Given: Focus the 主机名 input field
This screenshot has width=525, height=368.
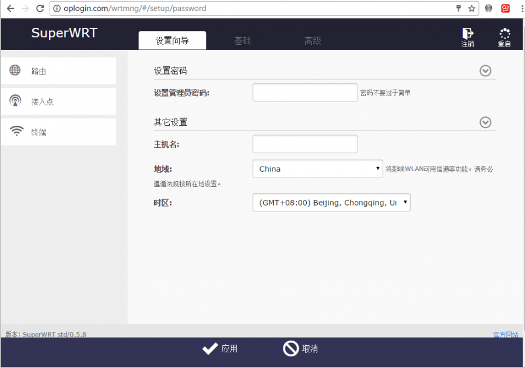Looking at the screenshot, I should tap(305, 144).
